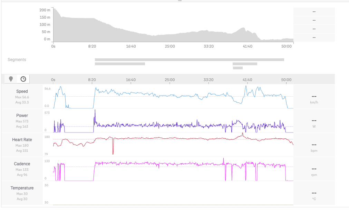This screenshot has width=349, height=217.
Task: Switch x-axis to time with clock icon
Action: [23, 79]
